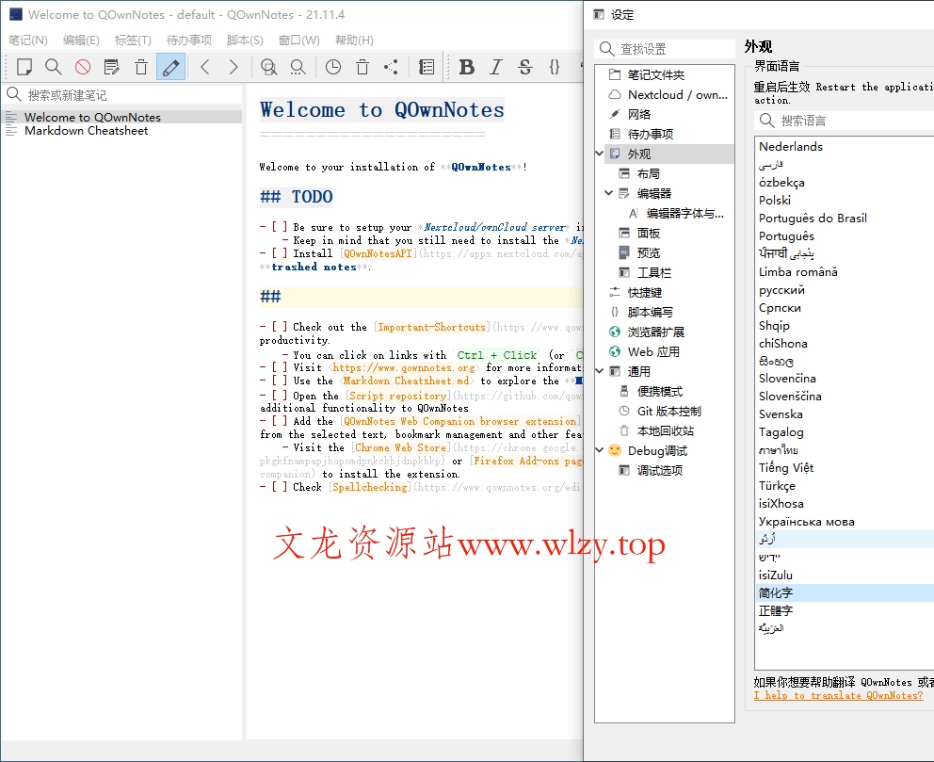
Task: Collapse the 外观 settings section
Action: point(599,152)
